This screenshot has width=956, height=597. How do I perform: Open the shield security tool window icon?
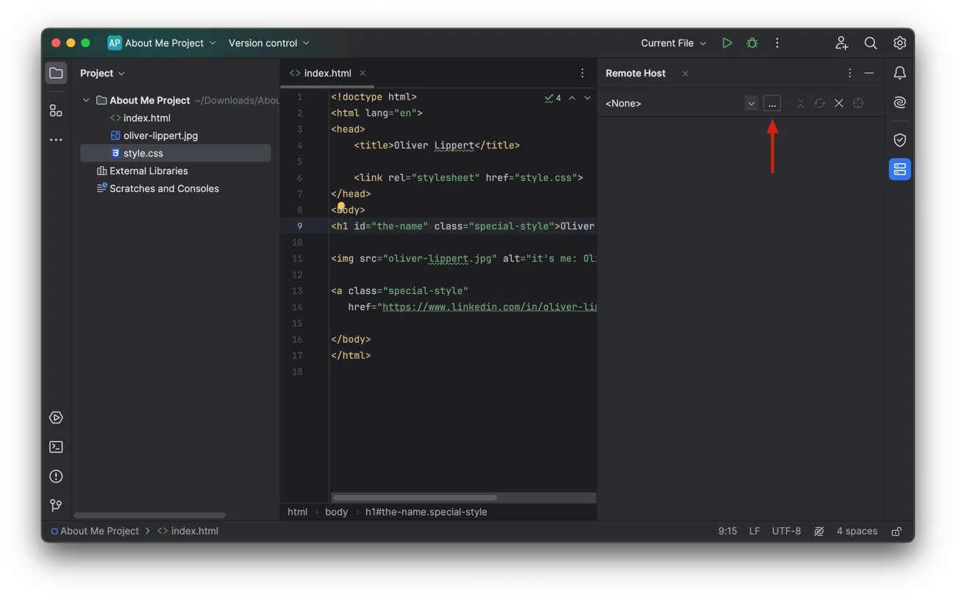(x=900, y=140)
